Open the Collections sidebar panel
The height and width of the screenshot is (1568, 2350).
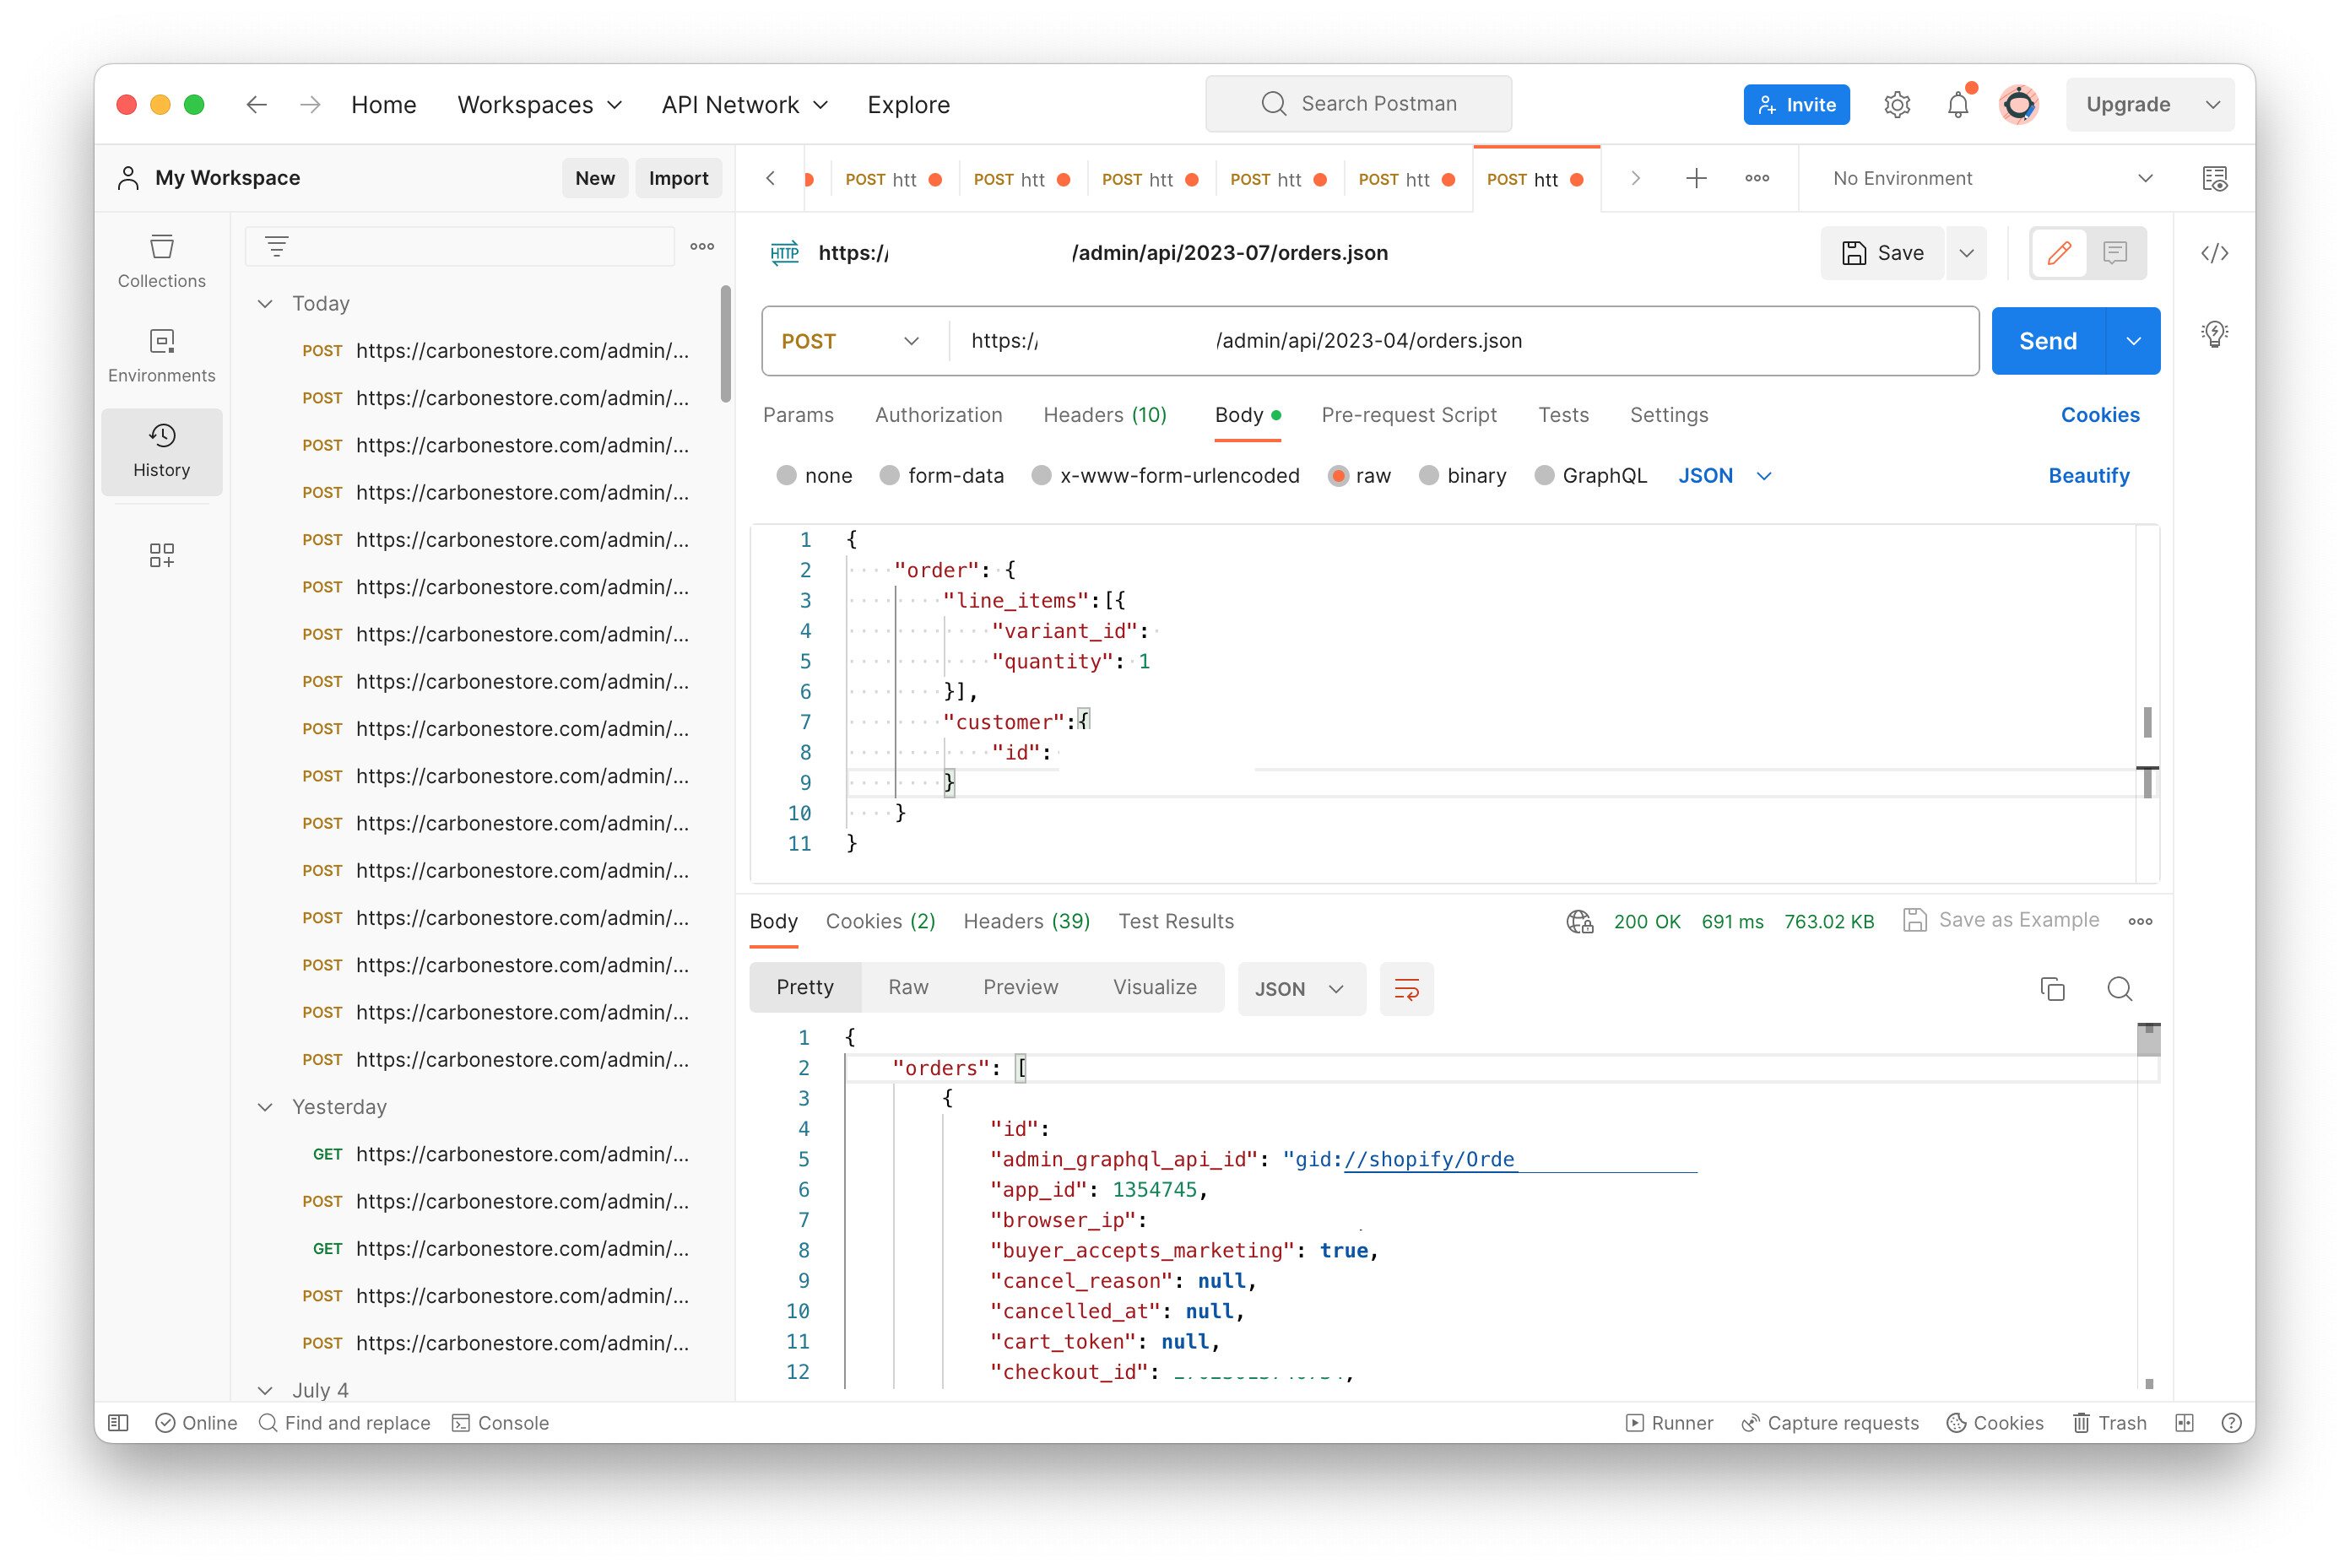[x=161, y=260]
